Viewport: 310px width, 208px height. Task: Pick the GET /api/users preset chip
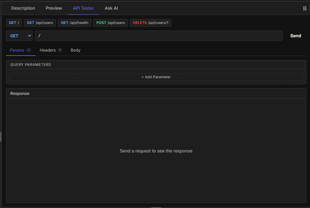[x=40, y=23]
